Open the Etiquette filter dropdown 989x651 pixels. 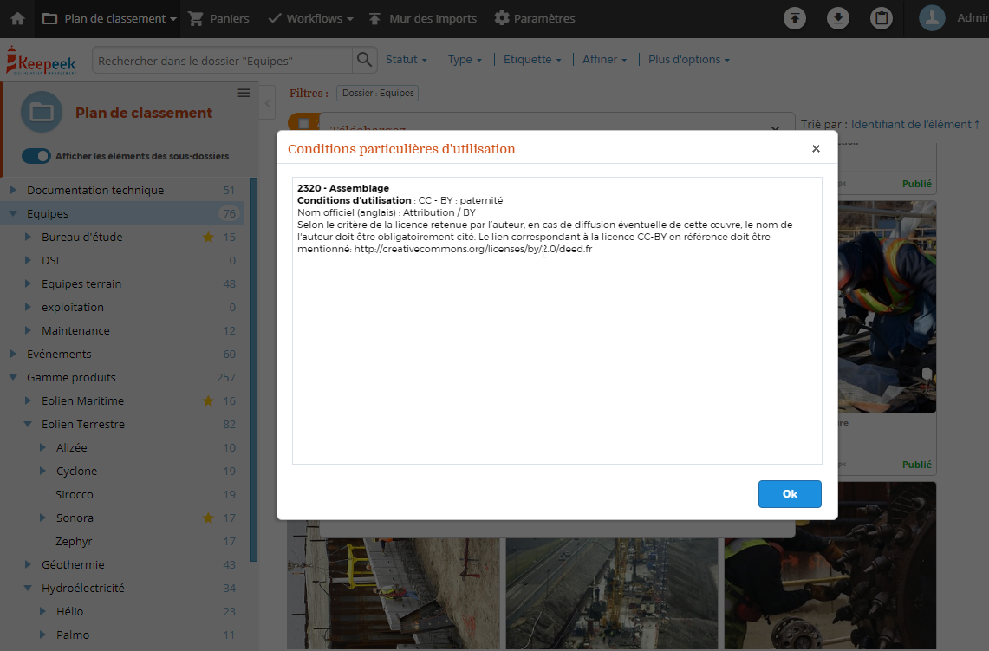532,60
